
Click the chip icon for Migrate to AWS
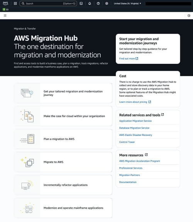27,162
